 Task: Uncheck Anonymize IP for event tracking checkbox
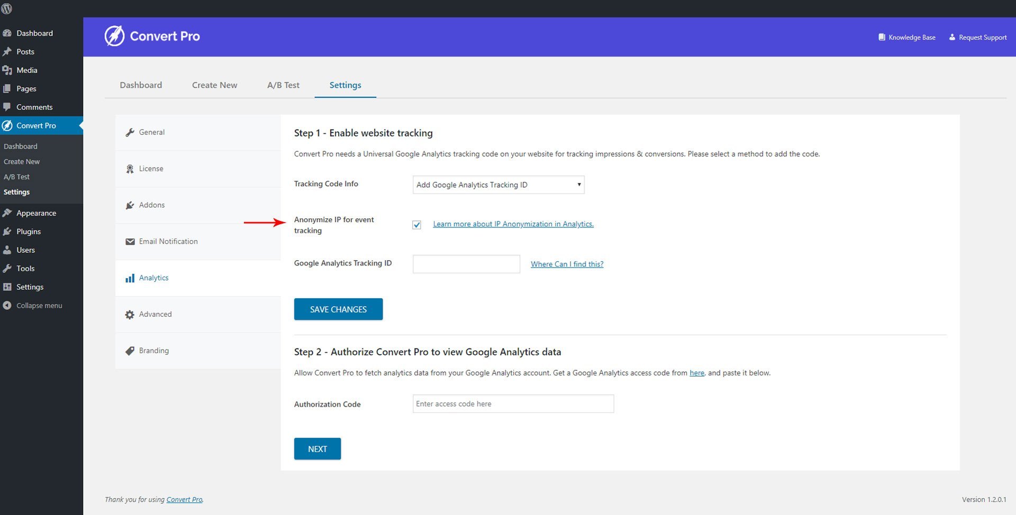[x=416, y=225]
